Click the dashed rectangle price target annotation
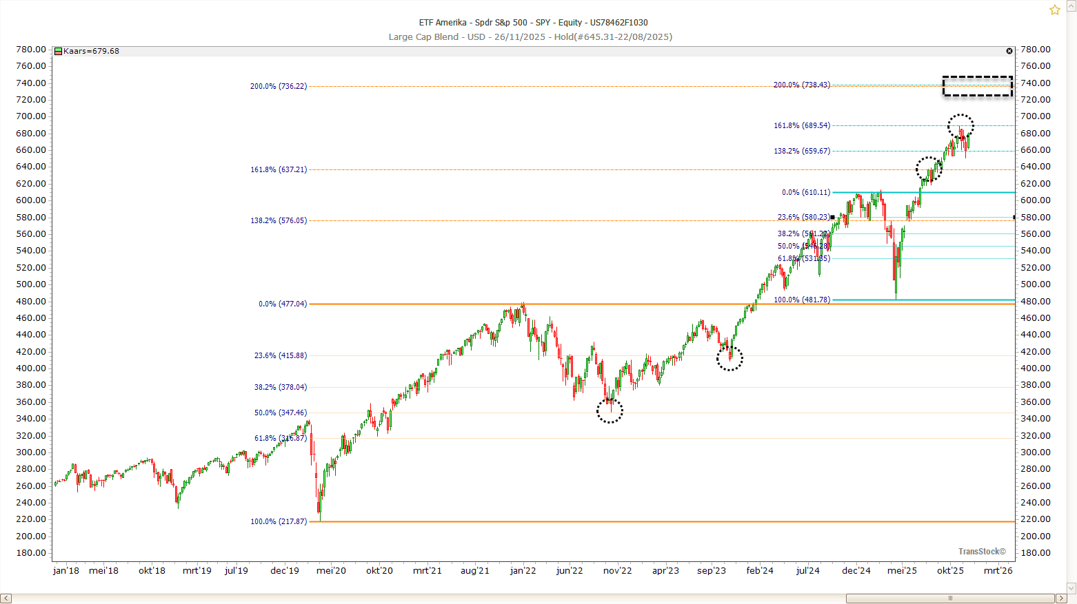1077x604 pixels. pos(977,86)
